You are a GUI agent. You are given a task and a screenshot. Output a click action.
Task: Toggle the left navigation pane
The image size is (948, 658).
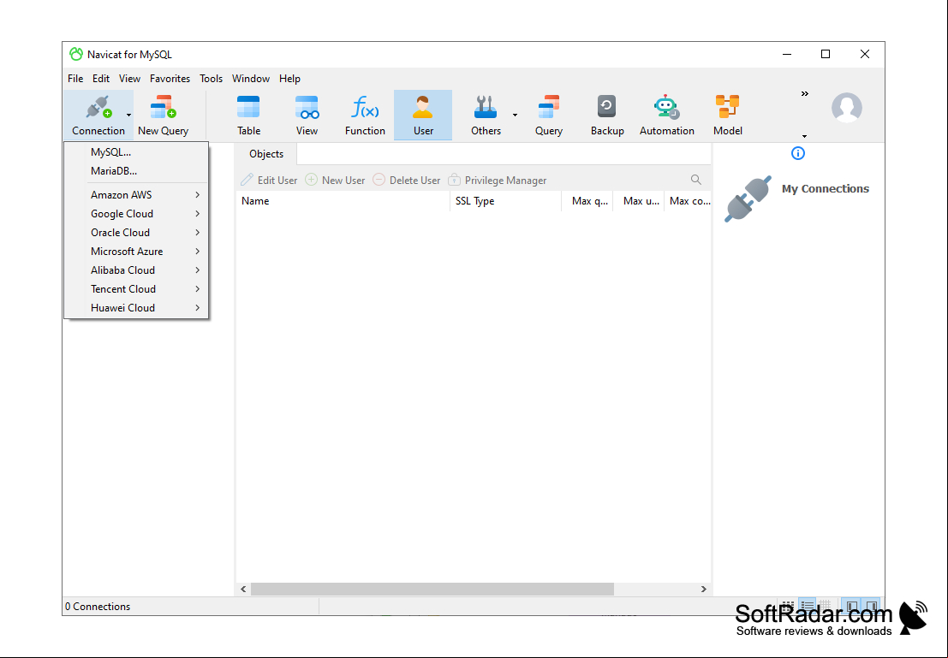tap(852, 606)
